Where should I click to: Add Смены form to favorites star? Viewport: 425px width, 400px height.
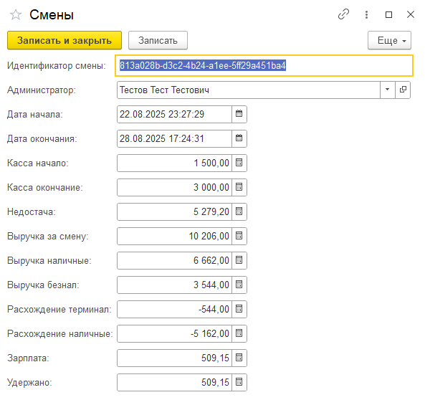(16, 14)
